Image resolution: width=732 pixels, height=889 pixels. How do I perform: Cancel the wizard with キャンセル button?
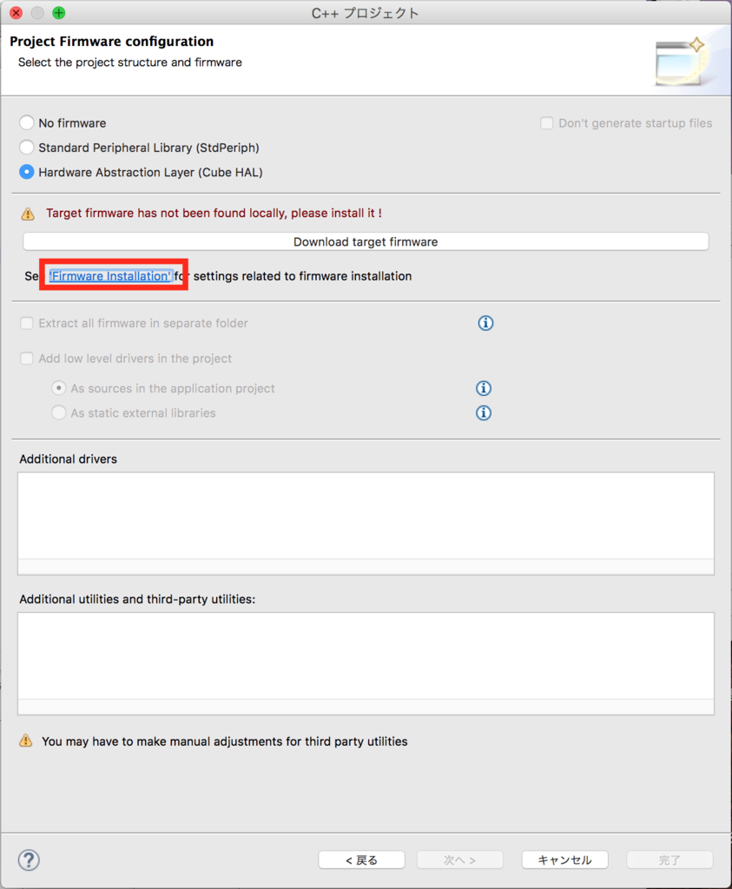(564, 860)
